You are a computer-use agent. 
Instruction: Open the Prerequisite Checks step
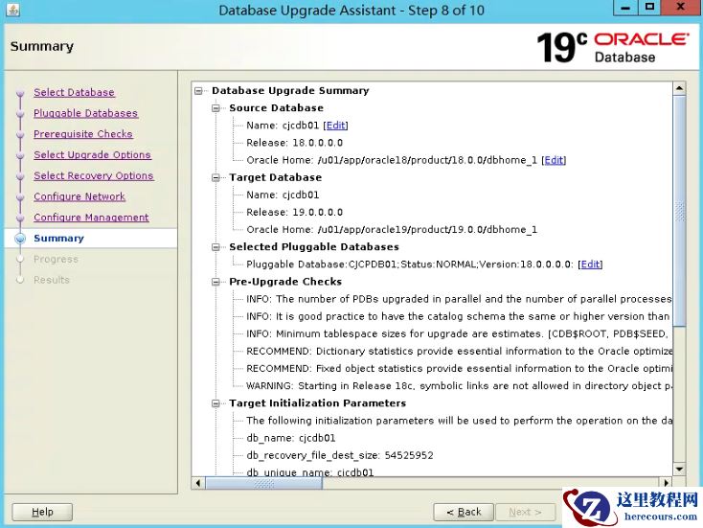click(83, 134)
